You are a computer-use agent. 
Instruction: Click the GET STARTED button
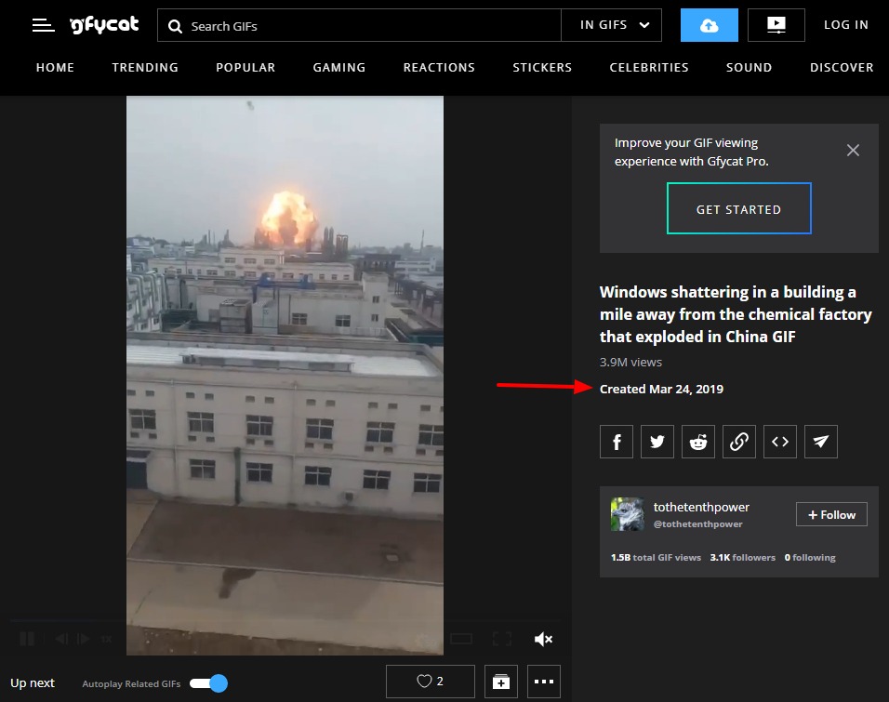(x=738, y=208)
